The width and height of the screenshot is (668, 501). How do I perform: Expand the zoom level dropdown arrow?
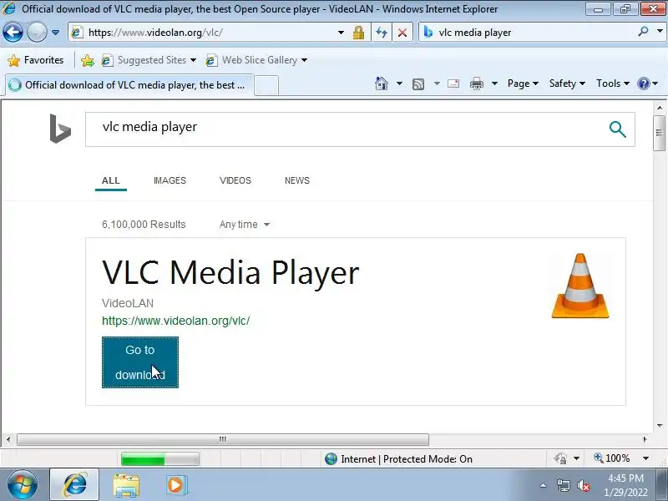pos(645,458)
